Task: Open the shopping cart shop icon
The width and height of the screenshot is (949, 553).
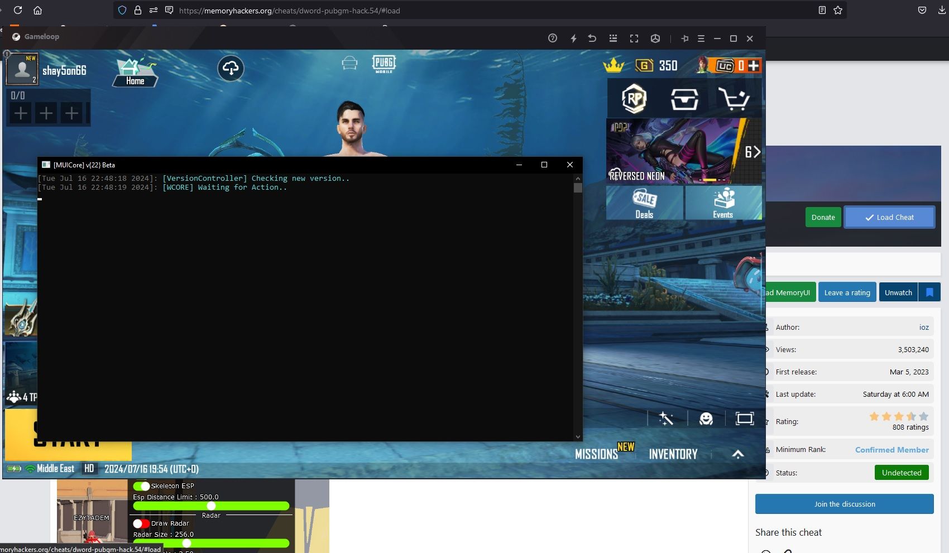Action: point(734,99)
